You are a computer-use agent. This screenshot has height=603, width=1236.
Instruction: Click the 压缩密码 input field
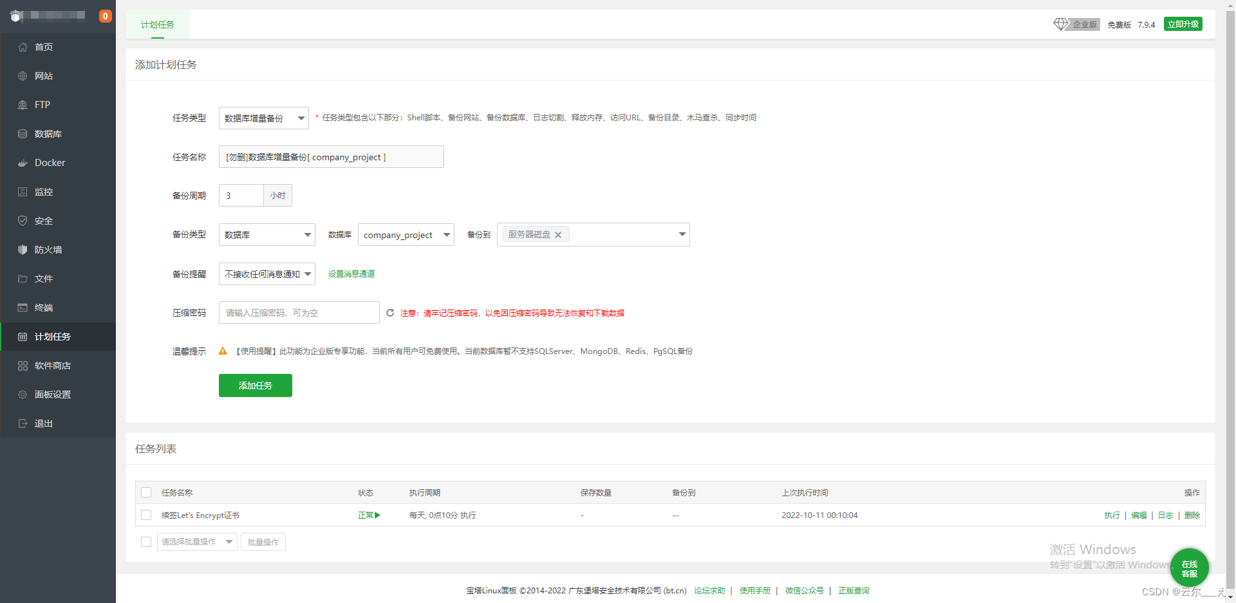point(299,313)
